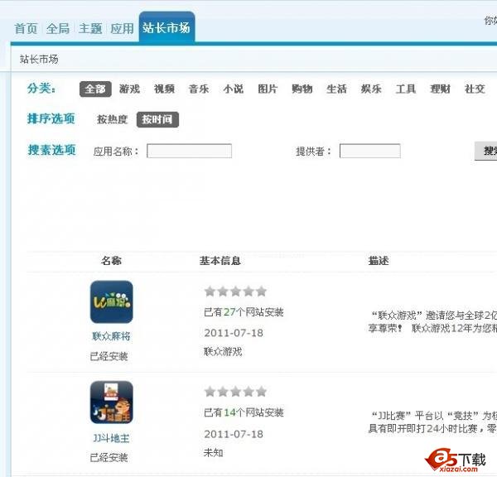The height and width of the screenshot is (477, 497).
Task: Click 已有27个网站安装 text
Action: pos(244,312)
